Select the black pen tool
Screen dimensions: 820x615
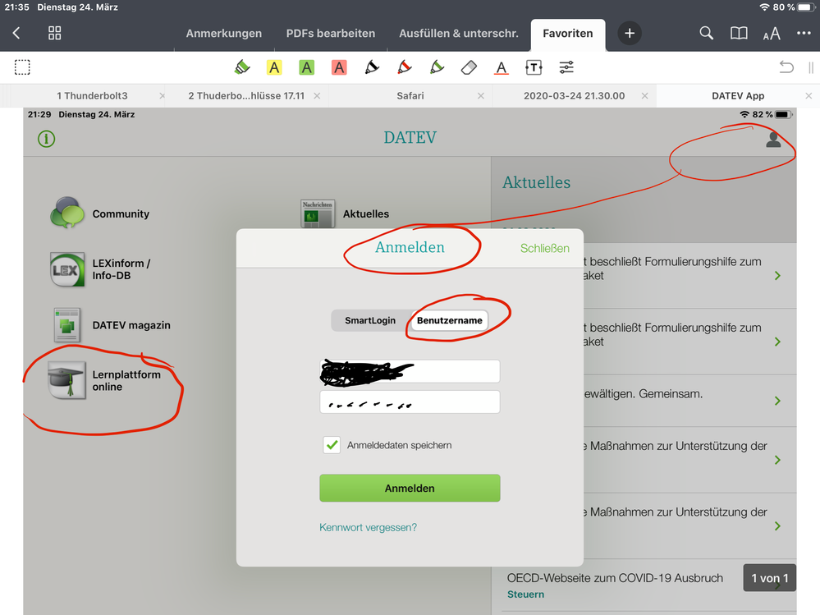[371, 67]
